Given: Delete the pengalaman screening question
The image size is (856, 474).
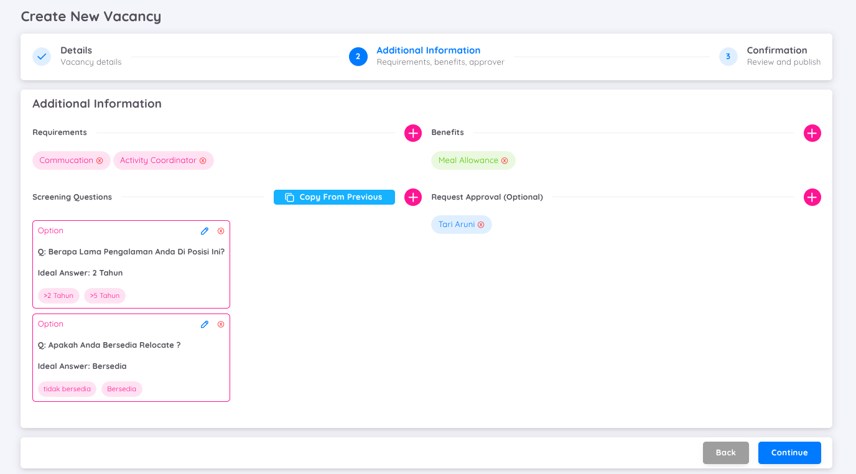Looking at the screenshot, I should [x=221, y=231].
